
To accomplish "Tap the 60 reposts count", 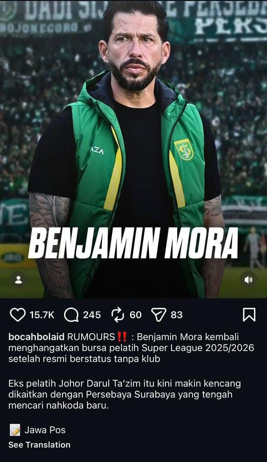I will 135,315.
